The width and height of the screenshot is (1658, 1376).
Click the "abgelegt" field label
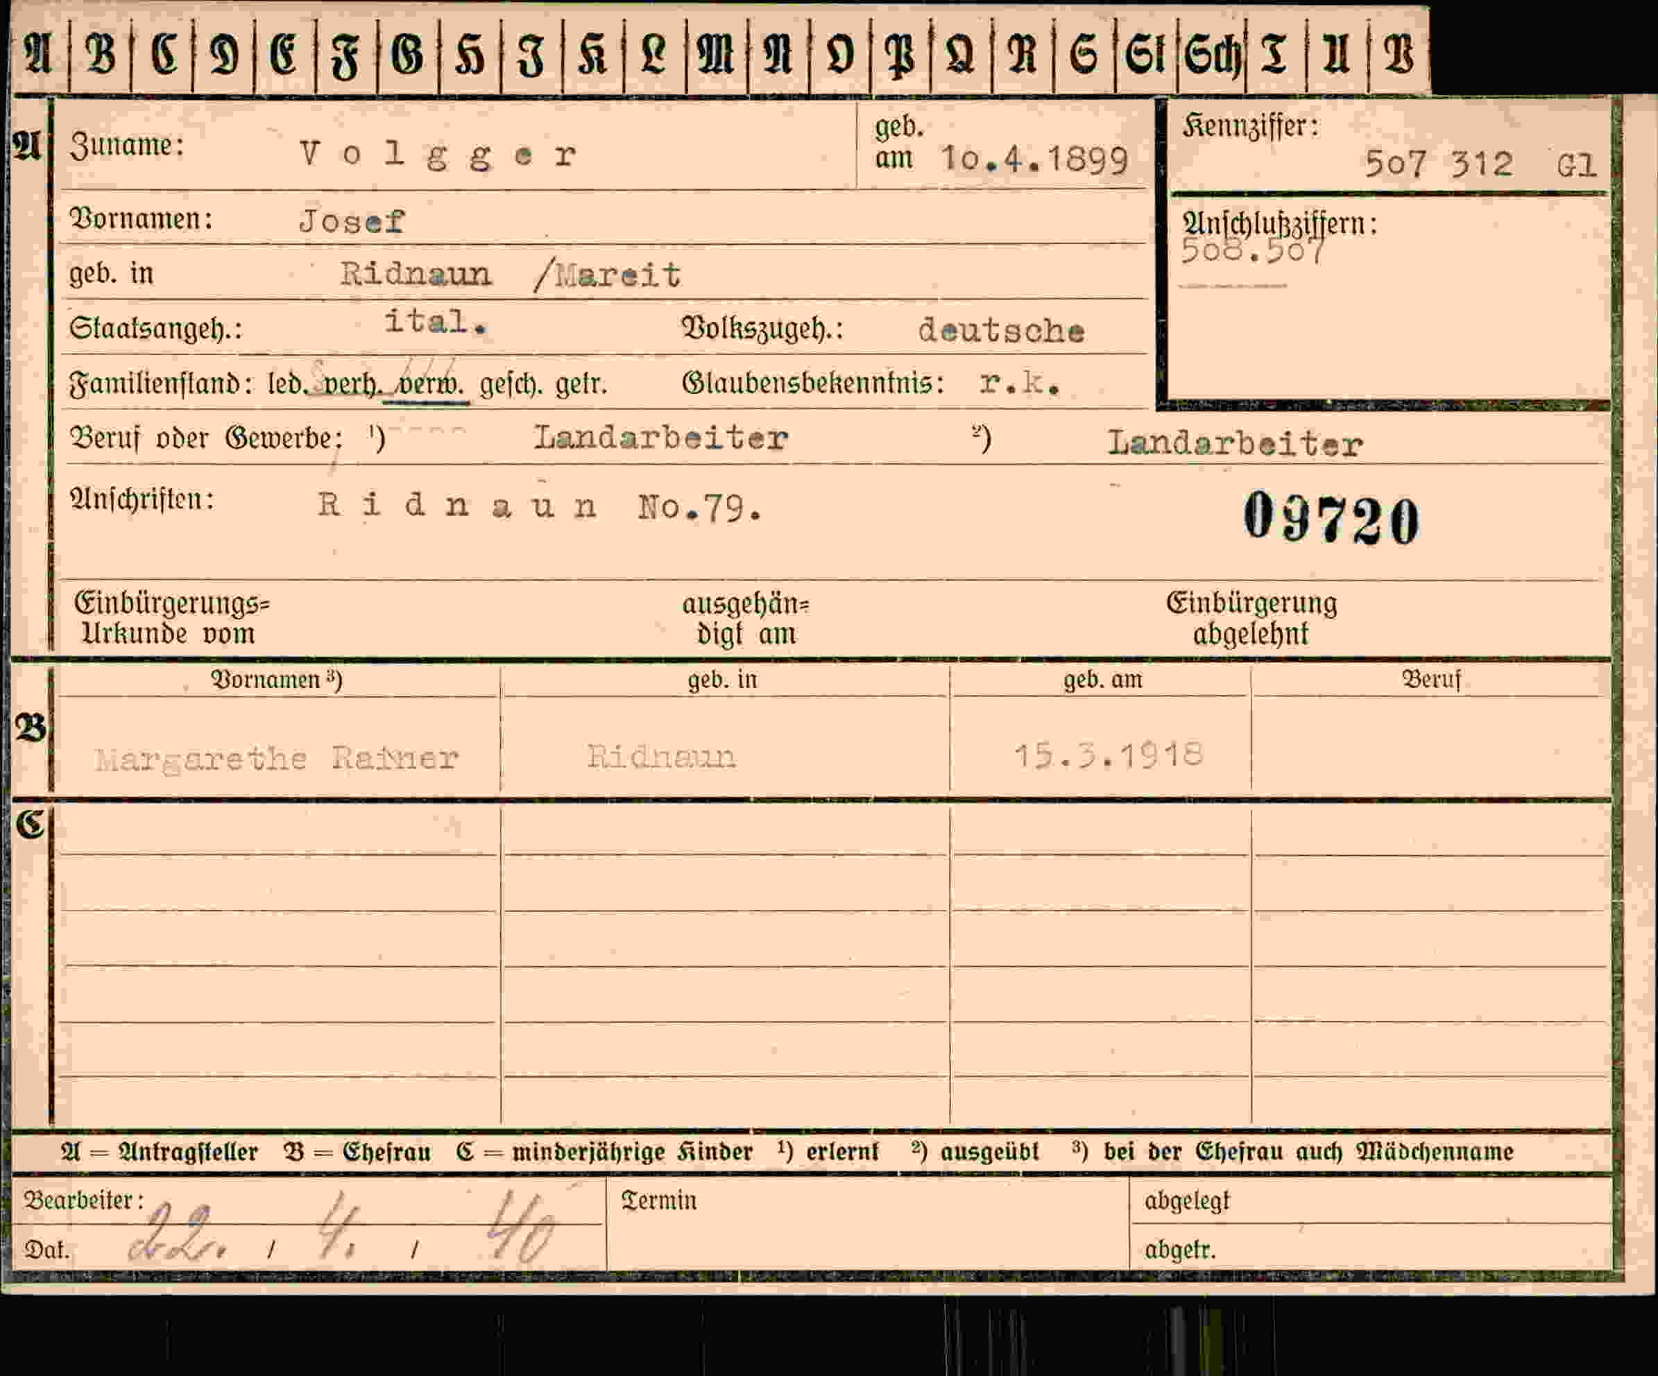click(1188, 1201)
